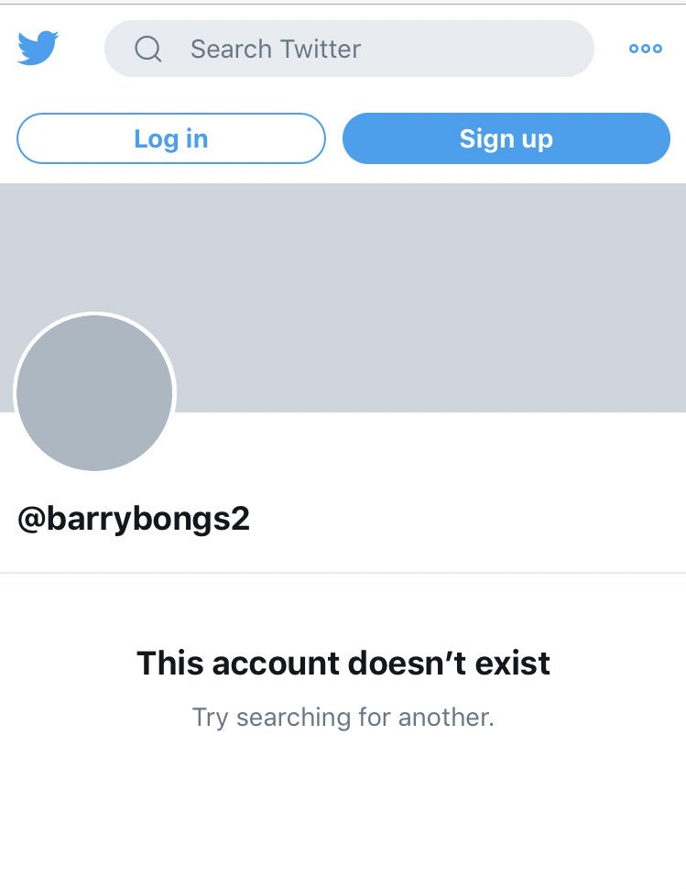The width and height of the screenshot is (686, 889).
Task: Click the magnifying glass search icon
Action: [x=147, y=49]
